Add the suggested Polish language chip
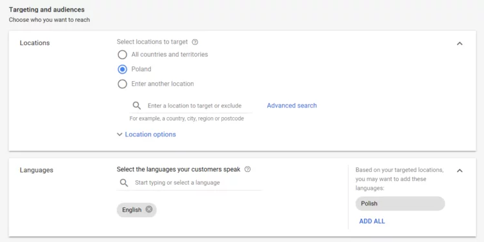 400,203
